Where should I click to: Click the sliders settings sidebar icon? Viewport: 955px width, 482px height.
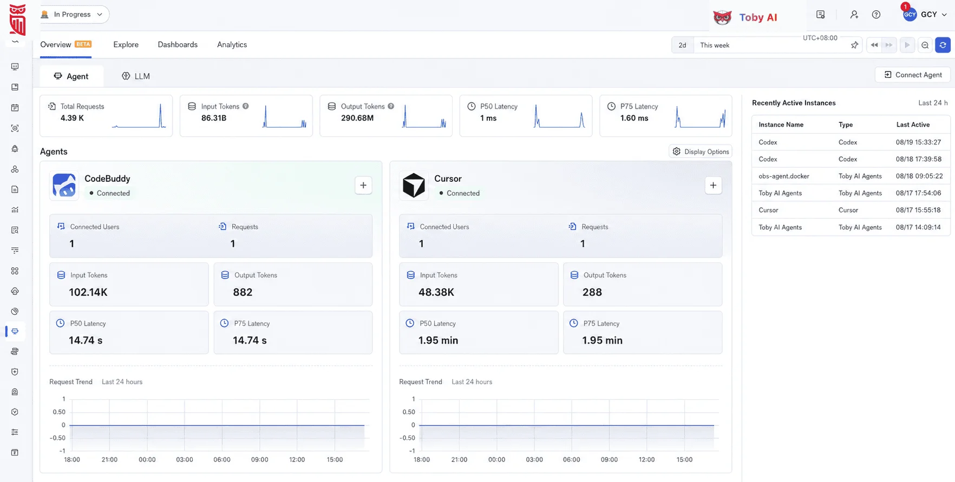click(15, 432)
